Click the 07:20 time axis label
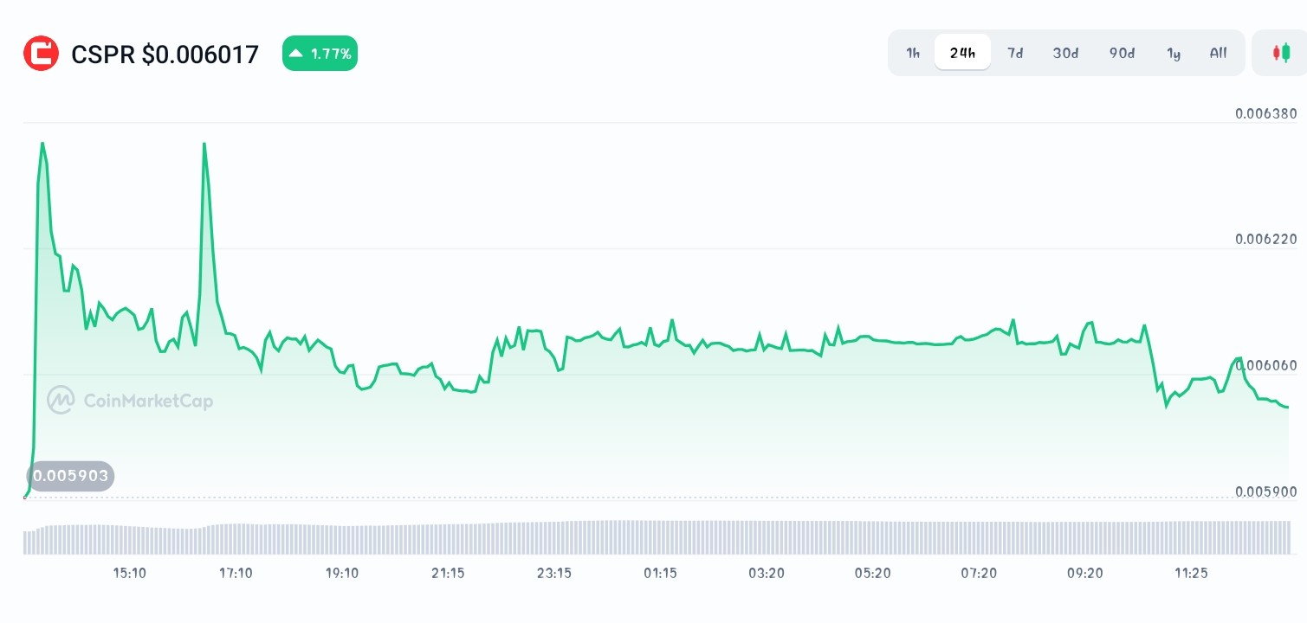The width and height of the screenshot is (1307, 623). click(x=979, y=573)
